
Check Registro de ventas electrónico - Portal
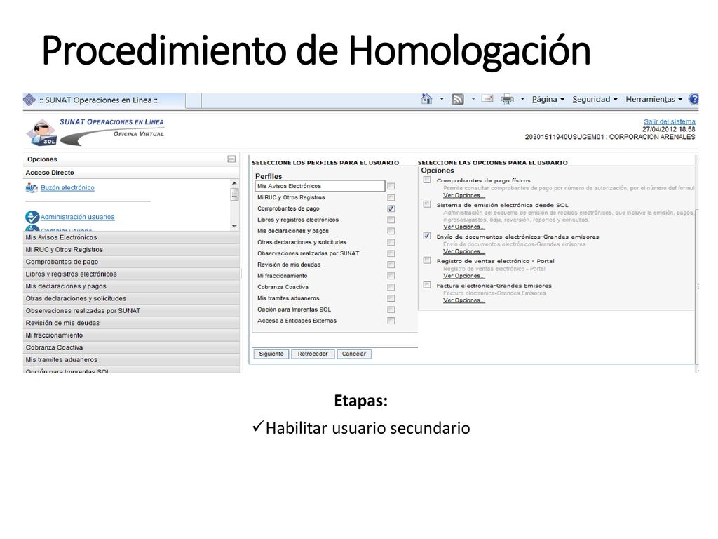tap(427, 260)
